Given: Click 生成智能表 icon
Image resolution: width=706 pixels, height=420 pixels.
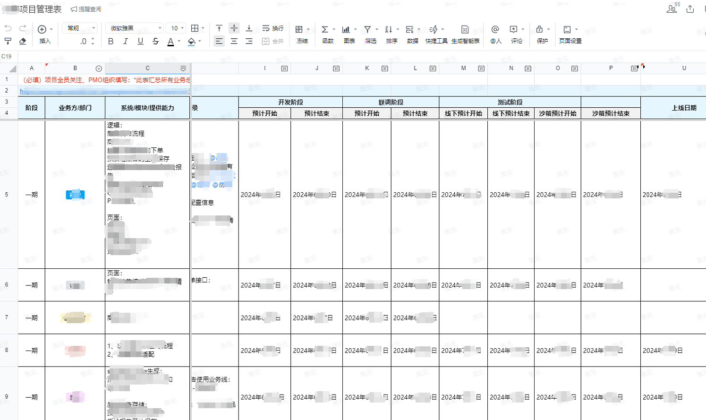Looking at the screenshot, I should click(465, 29).
